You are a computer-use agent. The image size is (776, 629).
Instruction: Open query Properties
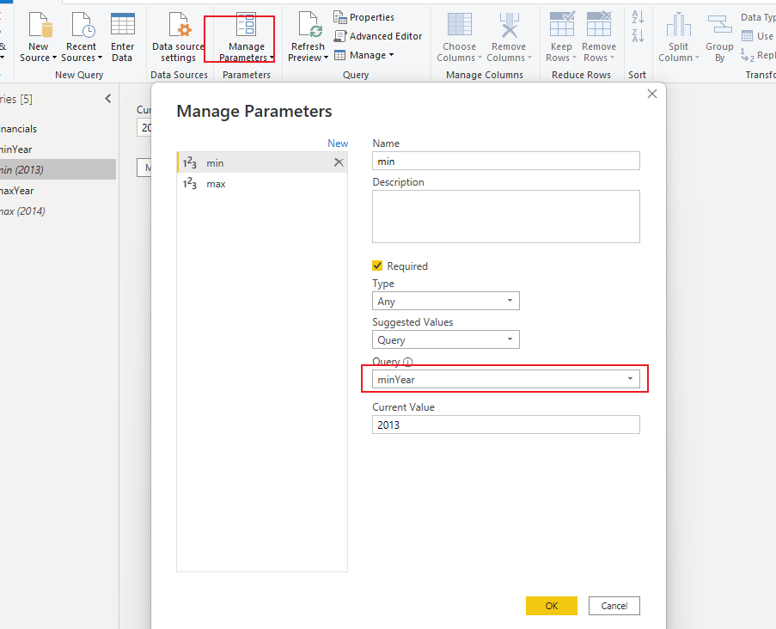tap(364, 17)
